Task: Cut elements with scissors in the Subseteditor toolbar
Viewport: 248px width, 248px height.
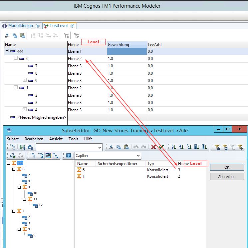Action: (x=111, y=147)
